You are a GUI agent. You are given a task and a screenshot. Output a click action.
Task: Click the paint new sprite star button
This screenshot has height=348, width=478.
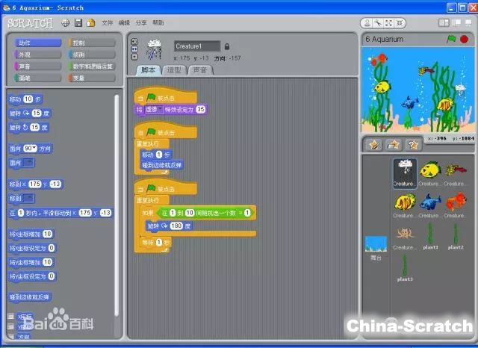coord(374,144)
